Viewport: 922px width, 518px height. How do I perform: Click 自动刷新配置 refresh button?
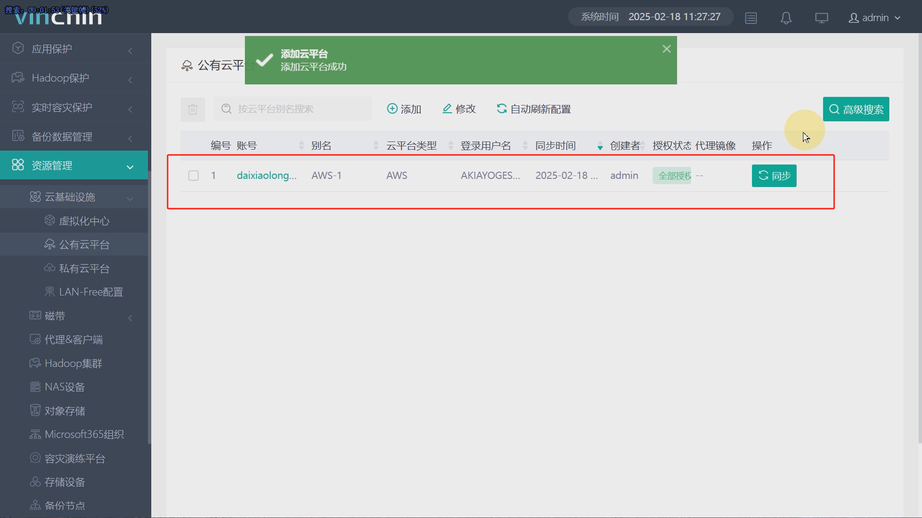(x=534, y=109)
